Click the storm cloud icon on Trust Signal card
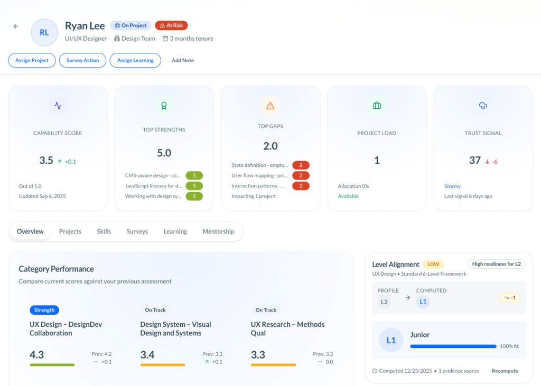The image size is (541, 386). pos(483,106)
